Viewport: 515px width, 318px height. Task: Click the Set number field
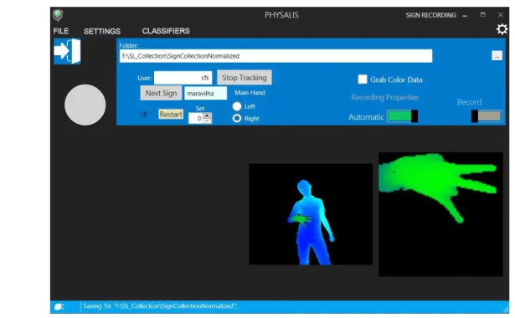pyautogui.click(x=196, y=119)
